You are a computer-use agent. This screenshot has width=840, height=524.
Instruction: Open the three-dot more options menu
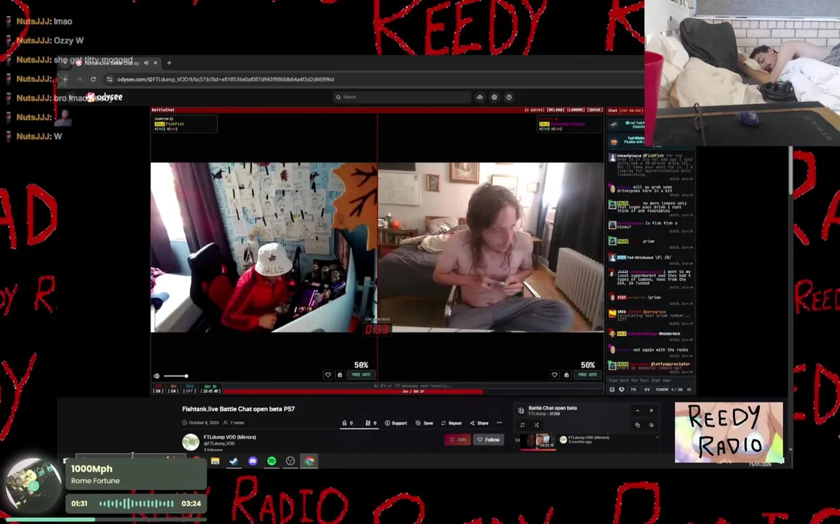[499, 423]
